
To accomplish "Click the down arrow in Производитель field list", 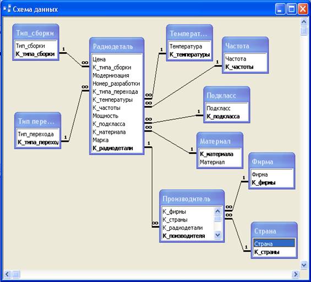I will (217, 235).
